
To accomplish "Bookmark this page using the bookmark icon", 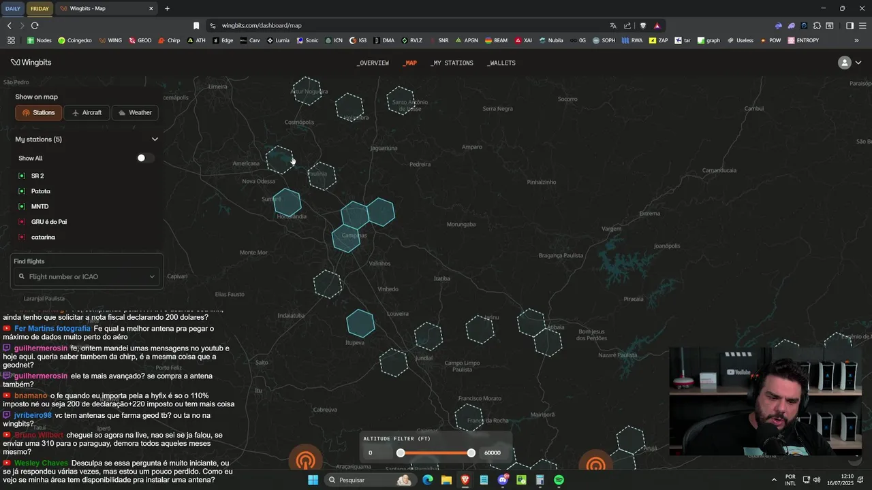I will pyautogui.click(x=196, y=25).
